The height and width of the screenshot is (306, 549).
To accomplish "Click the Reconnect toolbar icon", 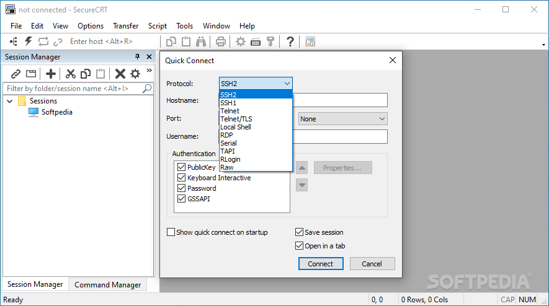I will (x=43, y=42).
